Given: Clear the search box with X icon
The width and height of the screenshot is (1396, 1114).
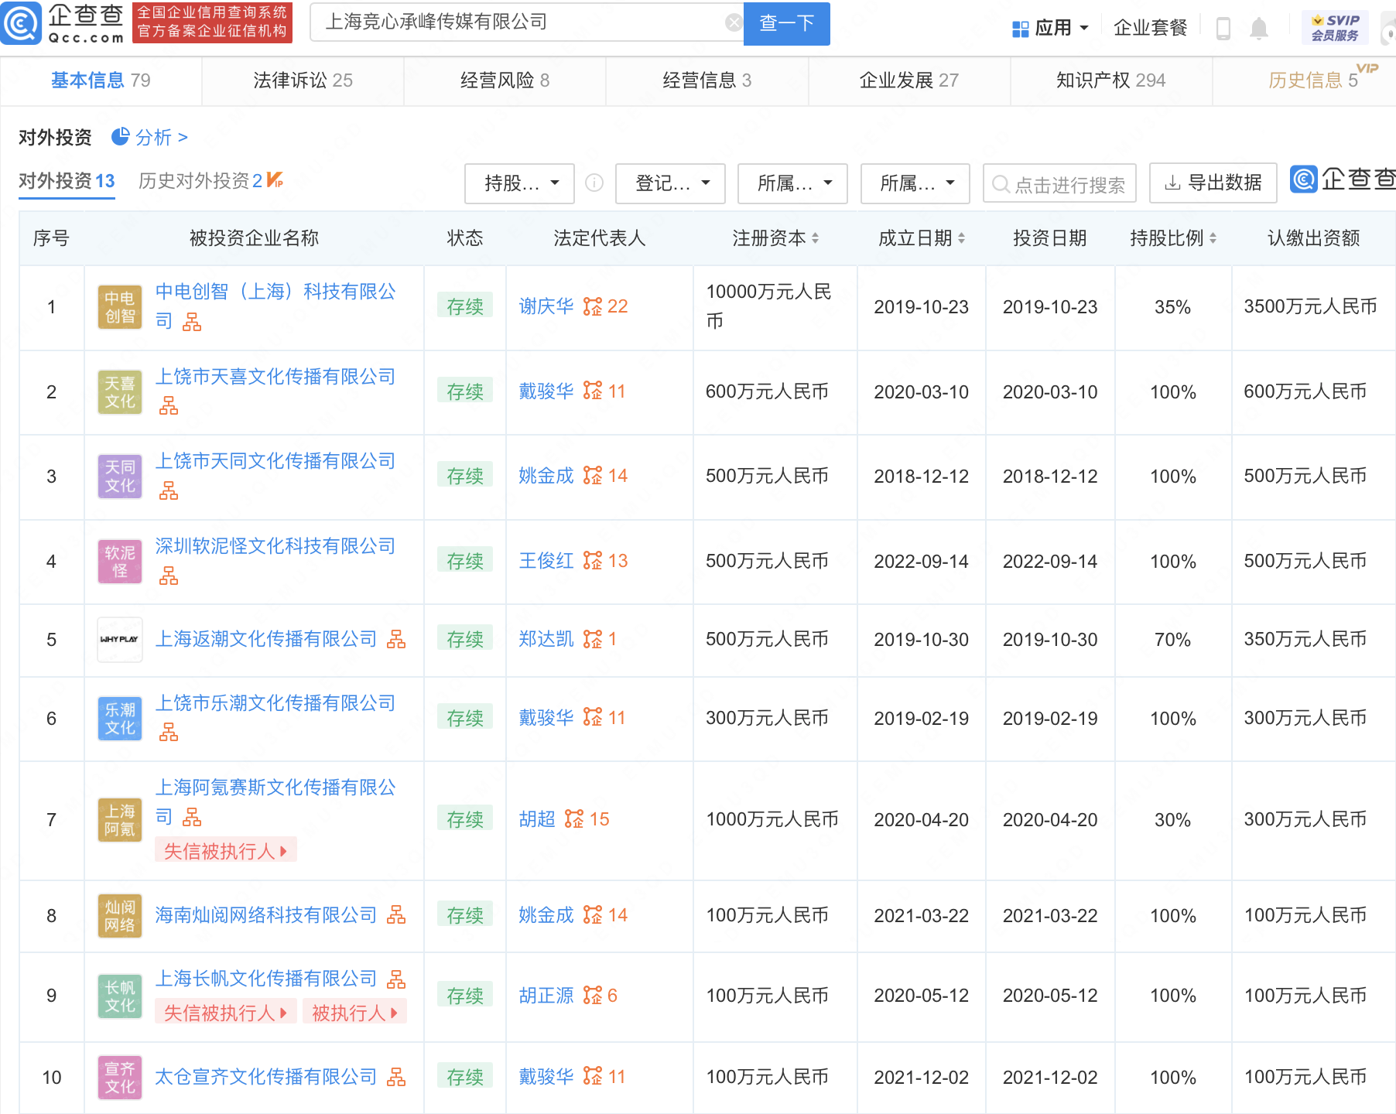Looking at the screenshot, I should click(733, 23).
